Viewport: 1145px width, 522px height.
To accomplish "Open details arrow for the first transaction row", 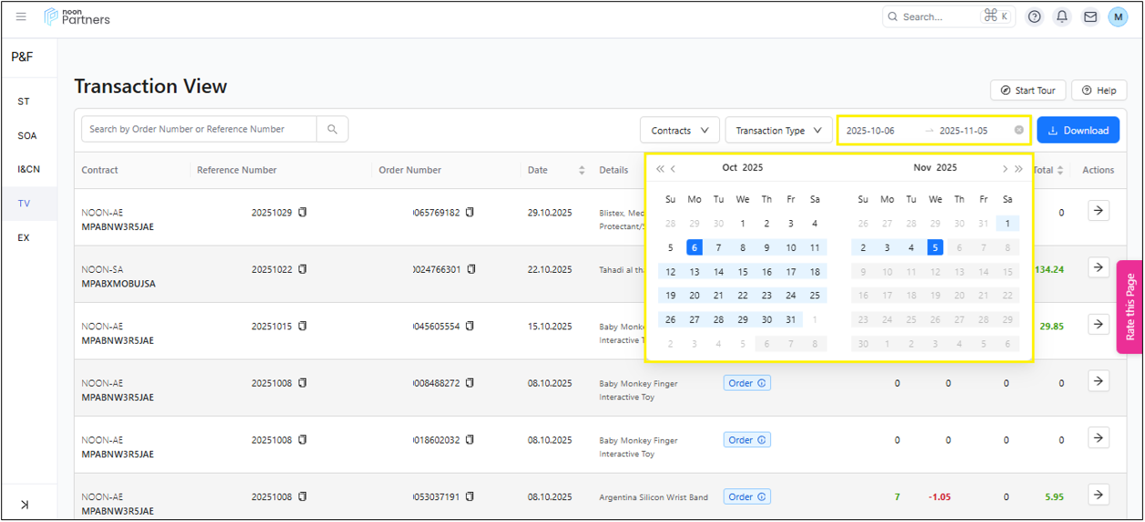I will click(x=1098, y=211).
